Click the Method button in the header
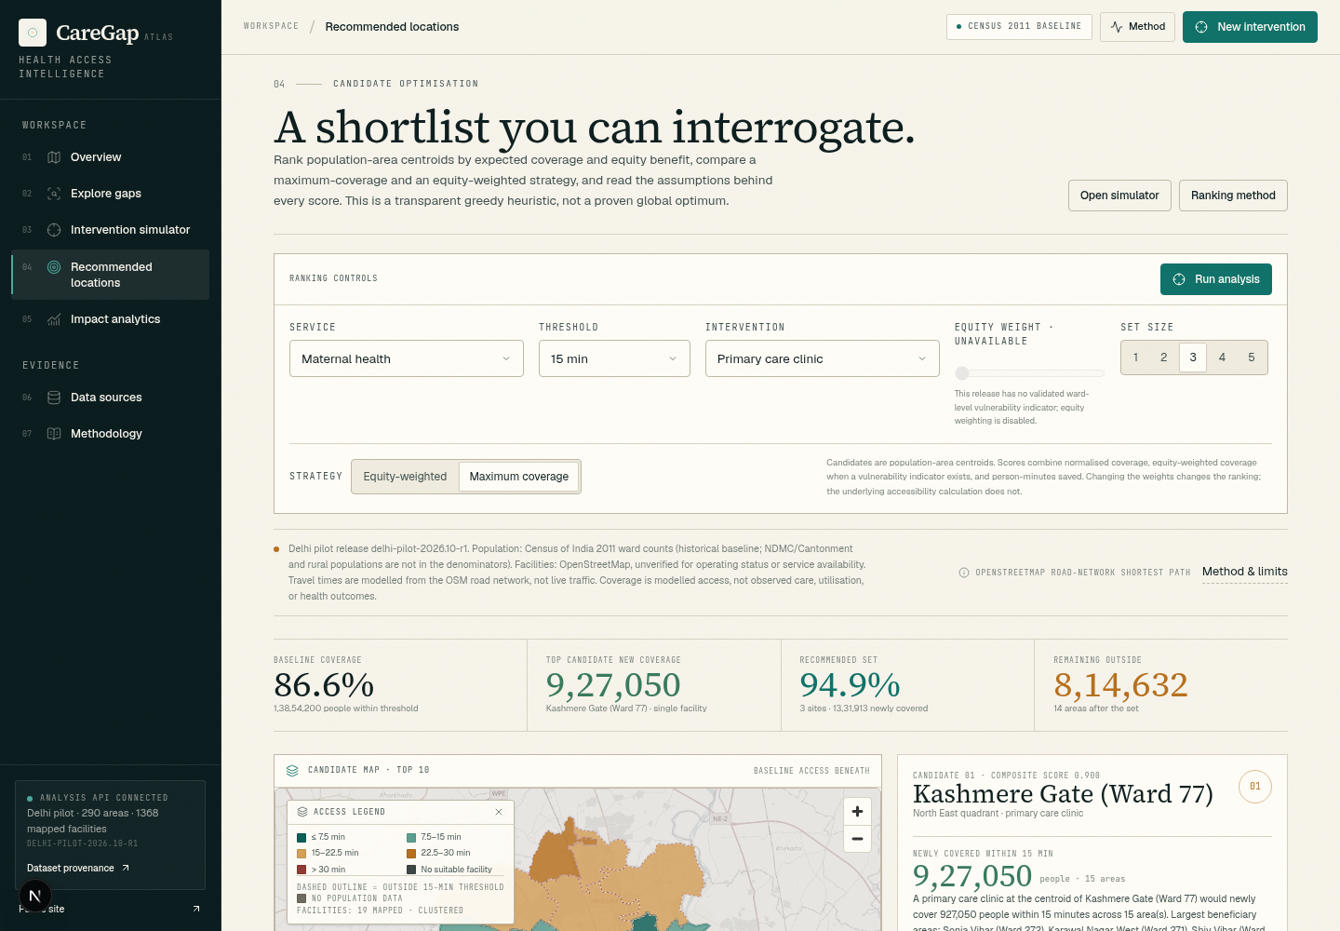Screen dimensions: 1340x931 [1138, 27]
